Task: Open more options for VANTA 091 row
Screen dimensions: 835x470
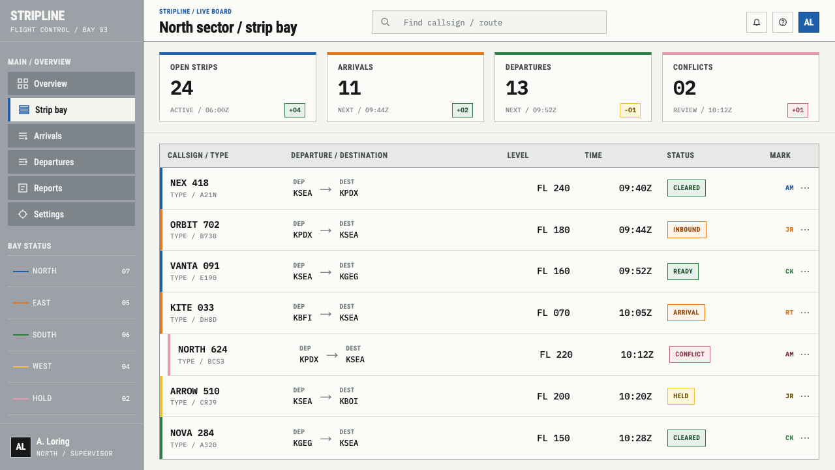Action: [x=805, y=272]
